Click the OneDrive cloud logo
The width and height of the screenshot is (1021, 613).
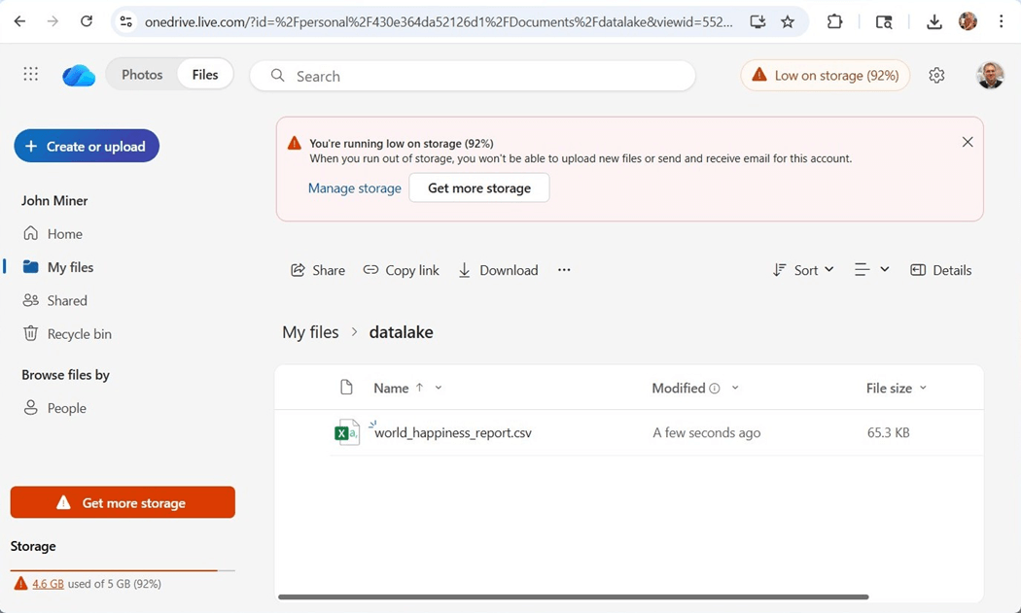coord(79,76)
